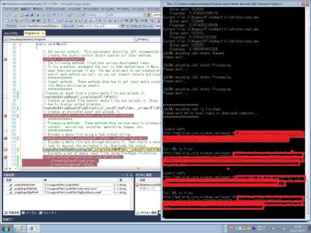Screen dimensions: 311x233
Task: Open the ビルド(B) menu
Action: [75, 9]
